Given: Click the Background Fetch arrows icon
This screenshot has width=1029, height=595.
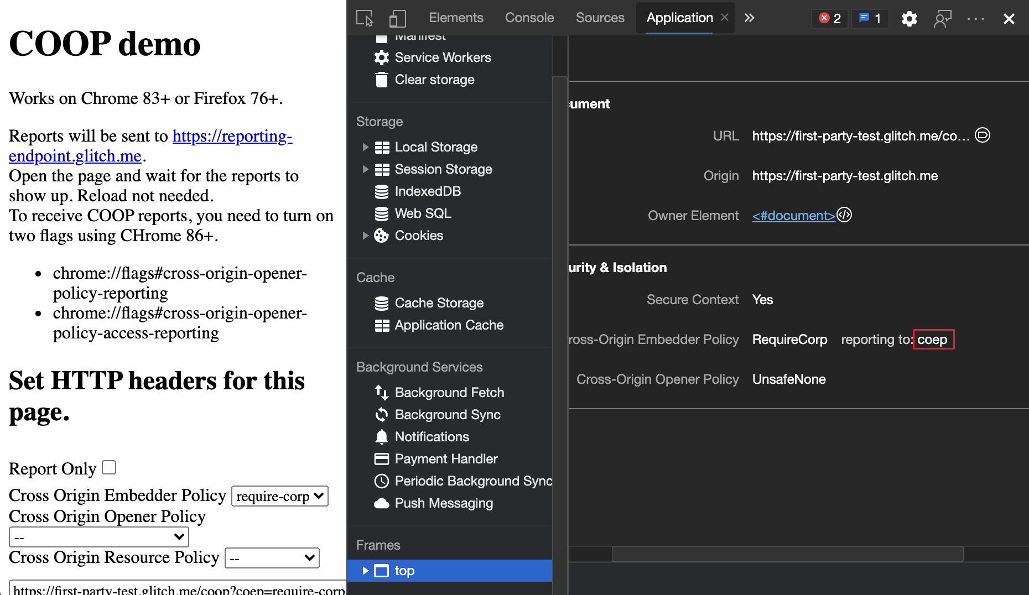Looking at the screenshot, I should point(381,393).
